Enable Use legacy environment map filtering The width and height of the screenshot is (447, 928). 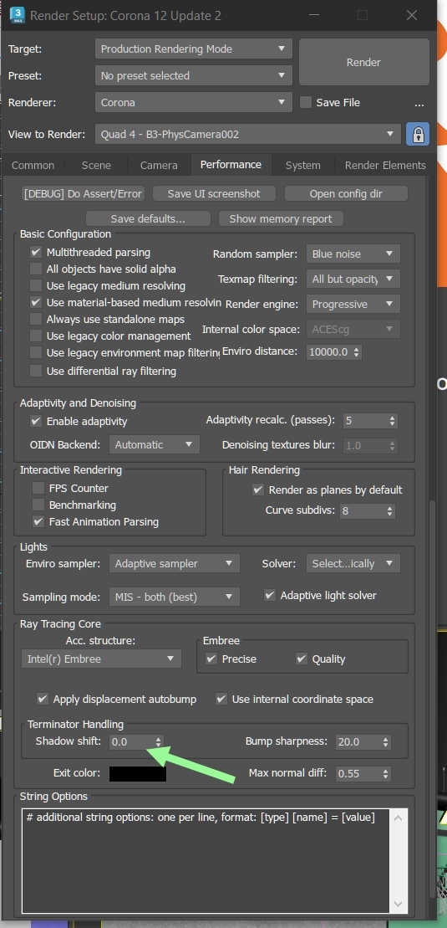(x=36, y=353)
